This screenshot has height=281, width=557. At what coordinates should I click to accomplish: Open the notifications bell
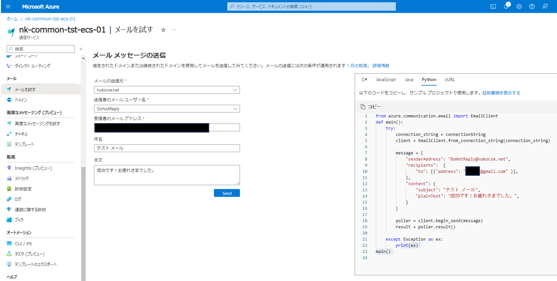click(x=507, y=7)
